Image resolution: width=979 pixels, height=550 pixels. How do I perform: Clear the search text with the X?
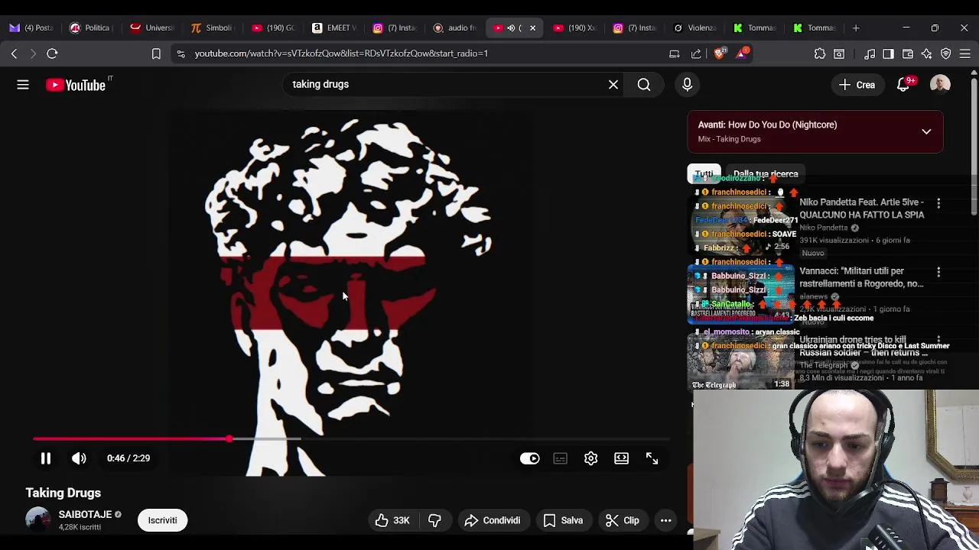click(613, 85)
